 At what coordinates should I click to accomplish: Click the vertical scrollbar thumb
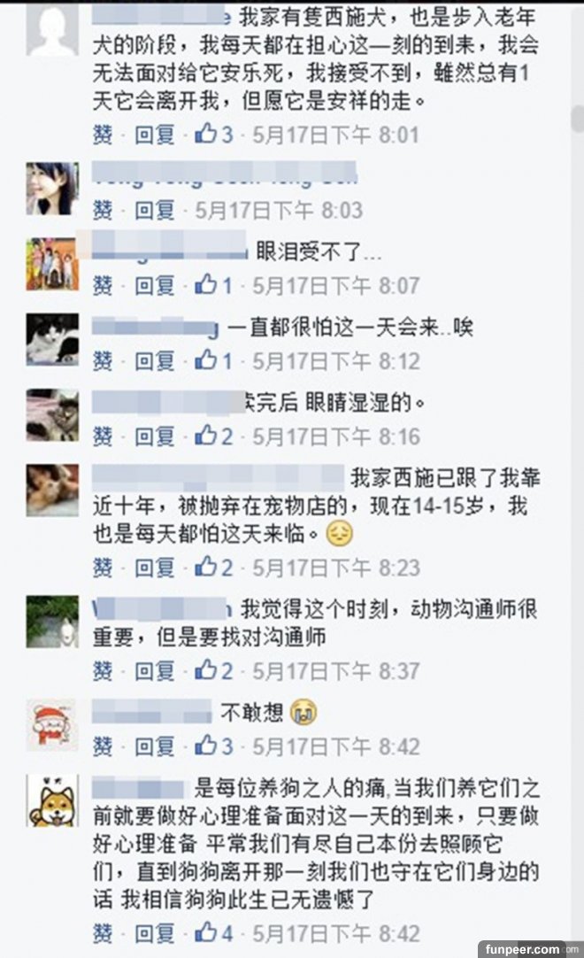[577, 119]
